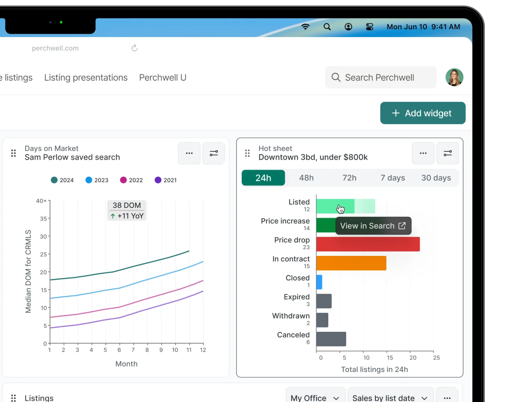The width and height of the screenshot is (529, 402).
Task: Click the Add widget button
Action: point(423,113)
